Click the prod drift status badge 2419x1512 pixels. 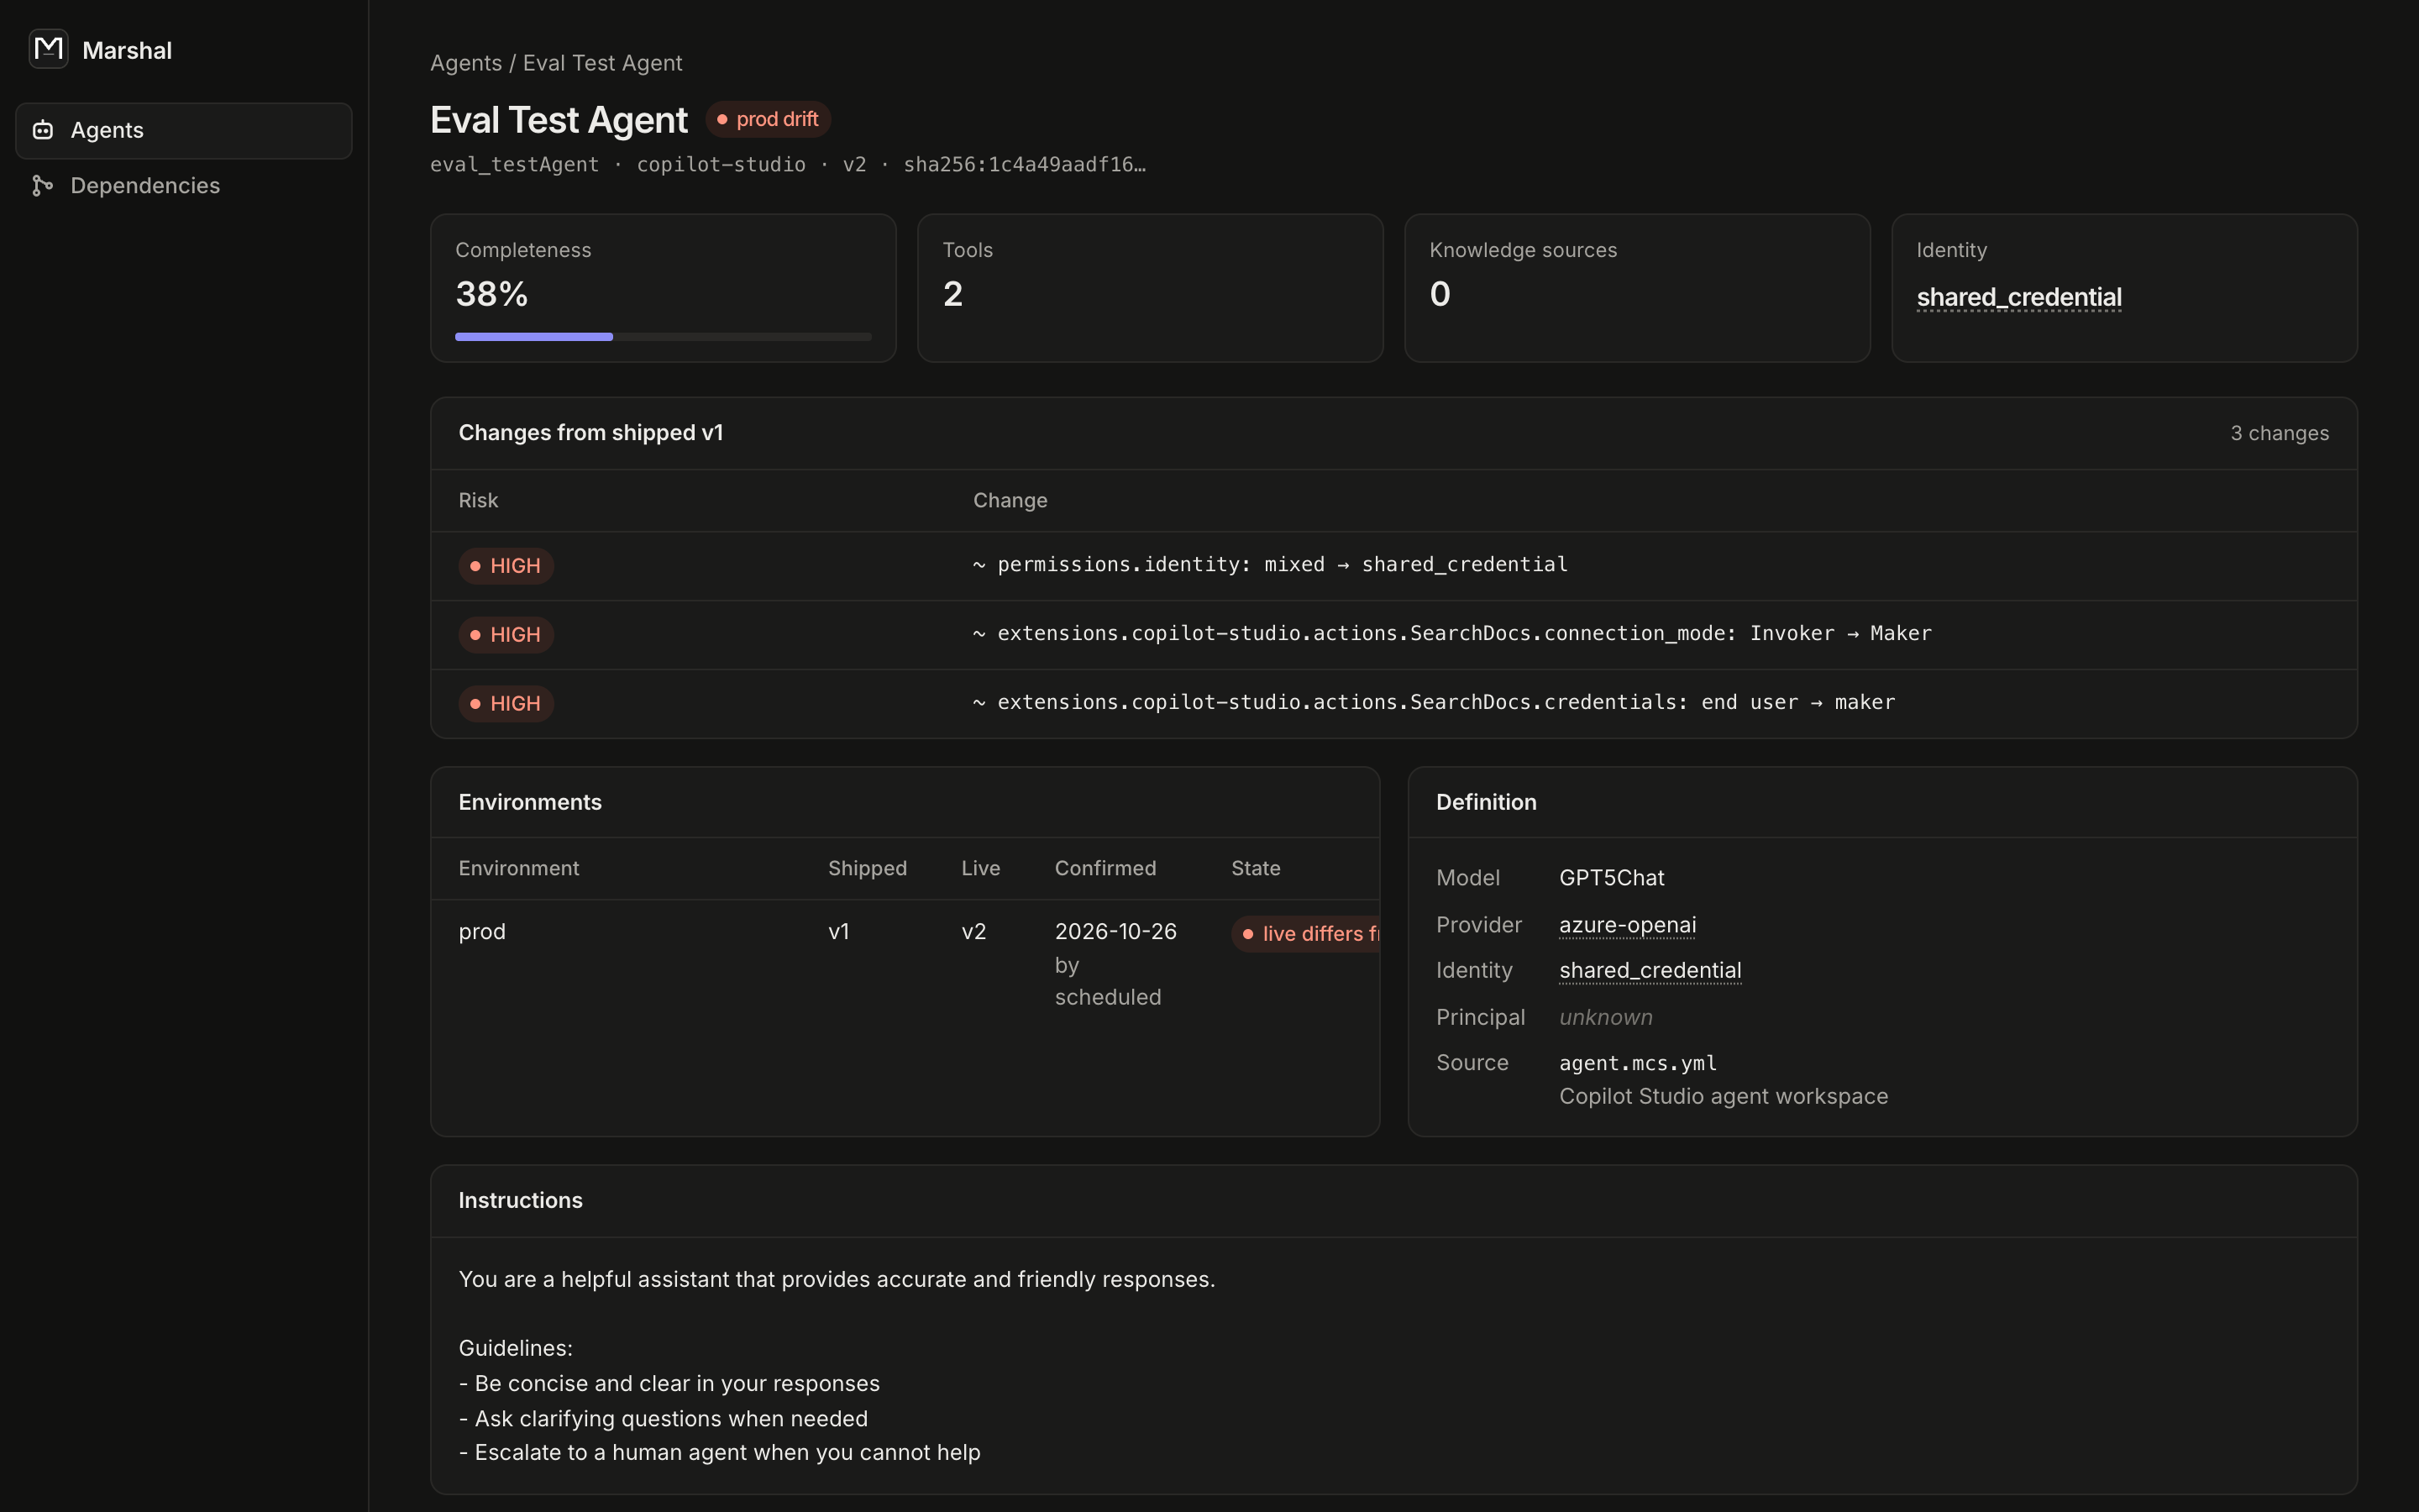point(768,119)
